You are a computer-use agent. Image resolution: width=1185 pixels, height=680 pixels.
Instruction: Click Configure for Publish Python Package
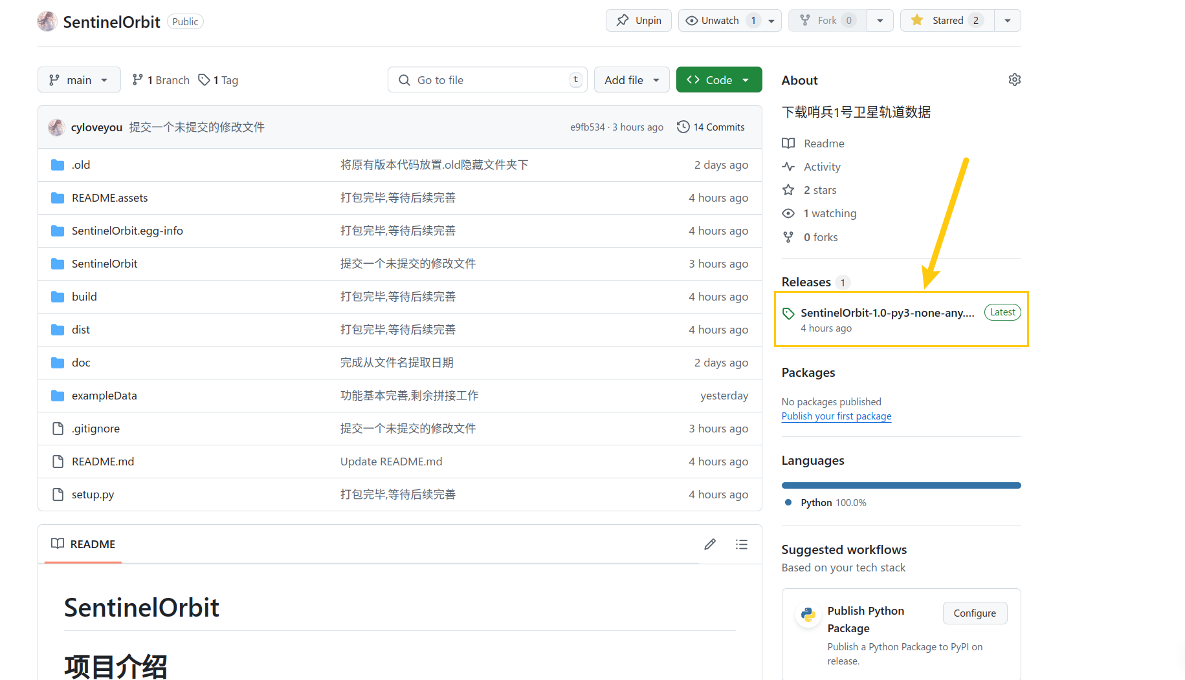pos(975,613)
